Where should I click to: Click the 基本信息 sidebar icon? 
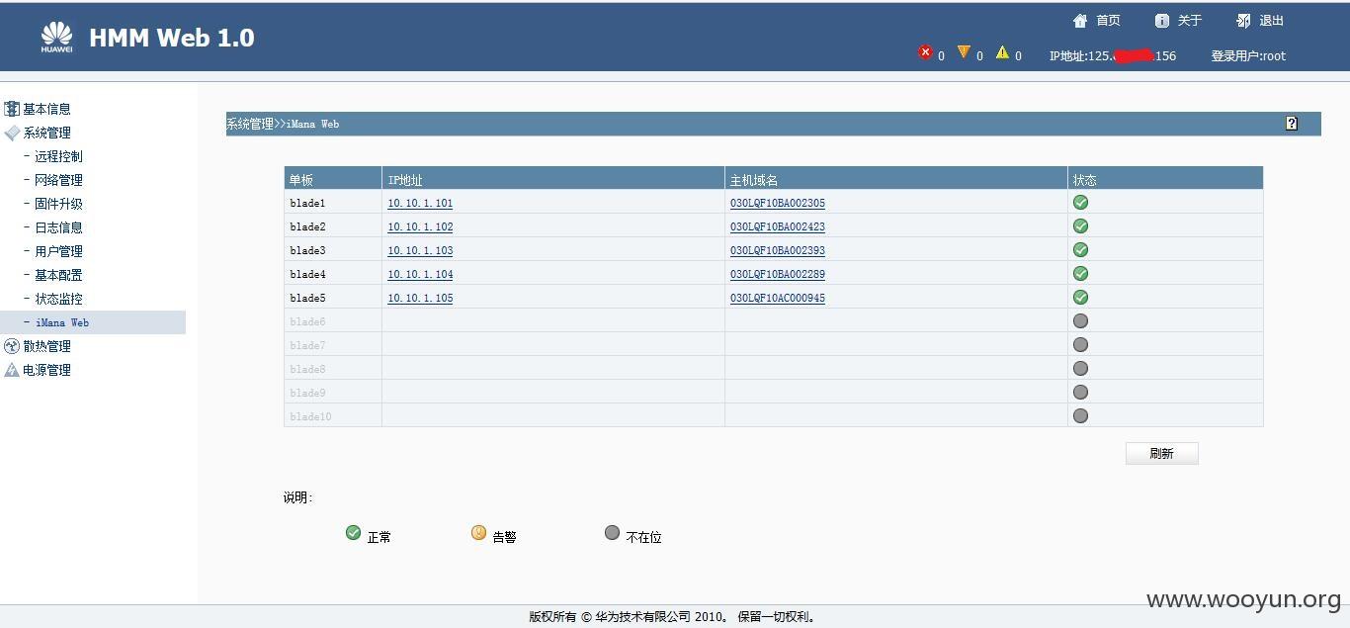(x=12, y=109)
